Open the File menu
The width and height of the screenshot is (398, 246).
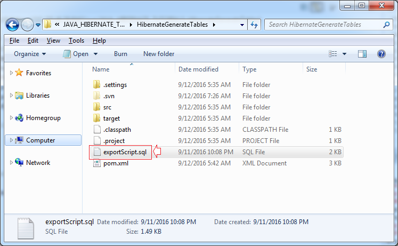[14, 41]
